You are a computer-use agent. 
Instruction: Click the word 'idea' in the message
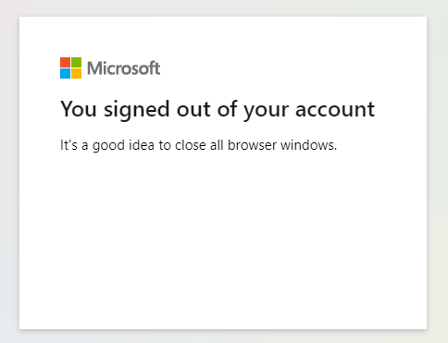[142, 145]
